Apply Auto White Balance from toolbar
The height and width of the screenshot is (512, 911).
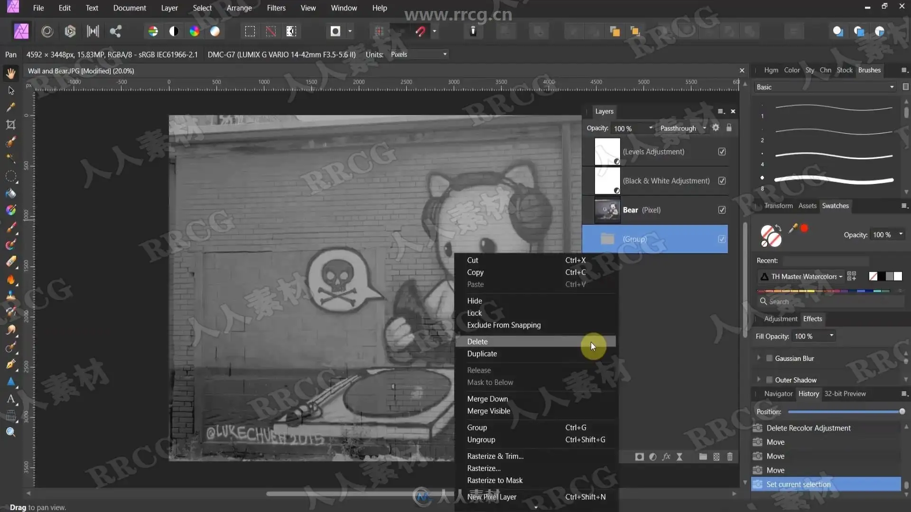[x=215, y=31]
